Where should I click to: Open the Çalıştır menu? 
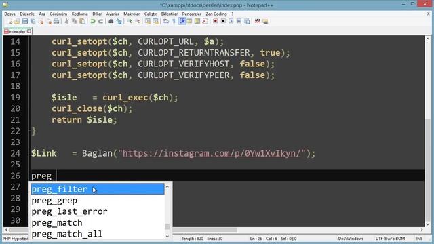click(151, 14)
